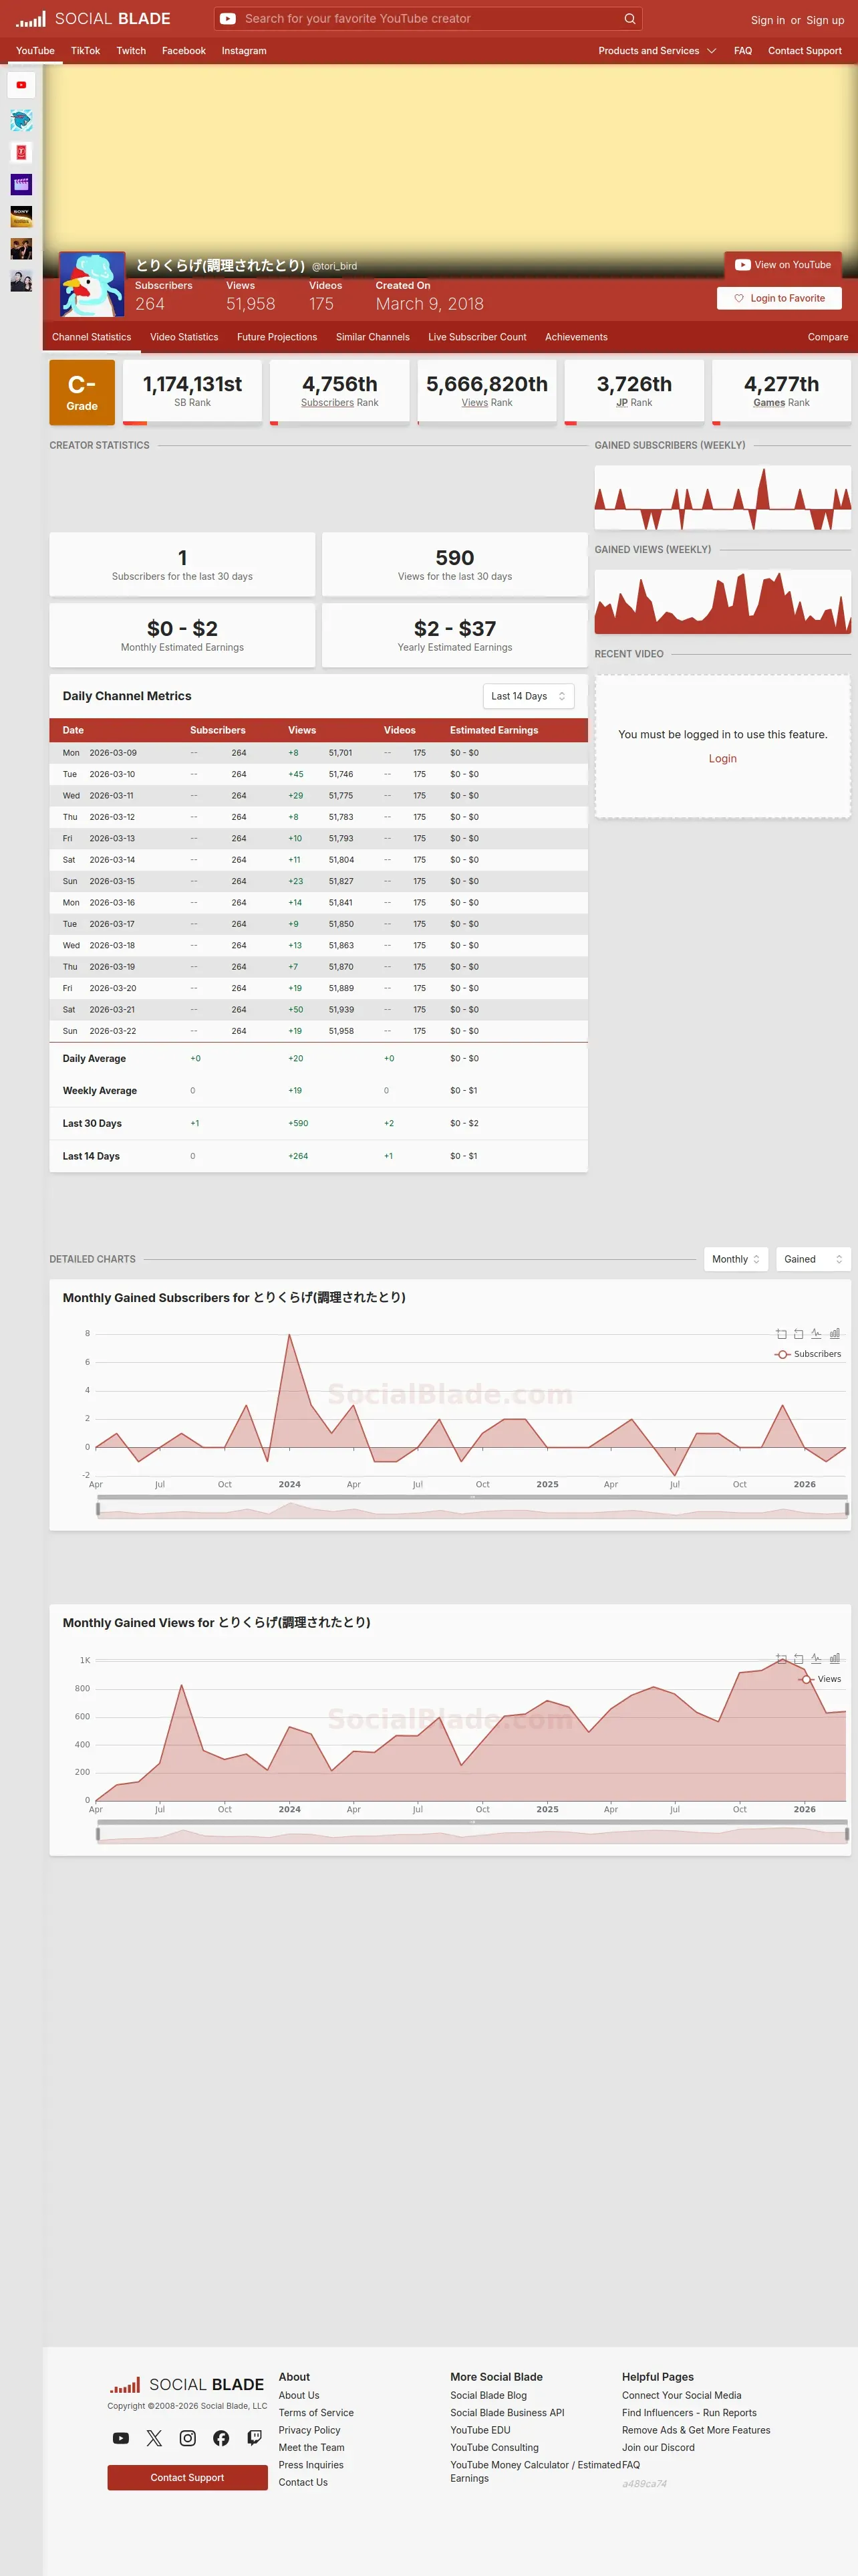Click View on YouTube button
The image size is (858, 2576).
pos(783,265)
